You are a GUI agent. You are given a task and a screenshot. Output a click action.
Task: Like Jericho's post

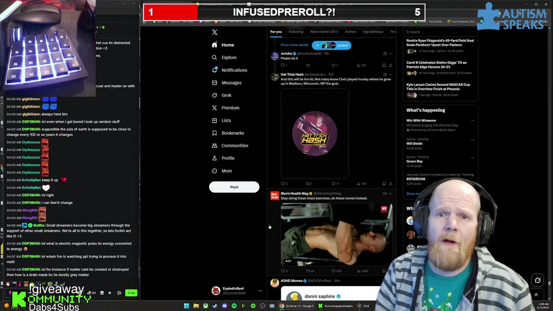tap(334, 65)
